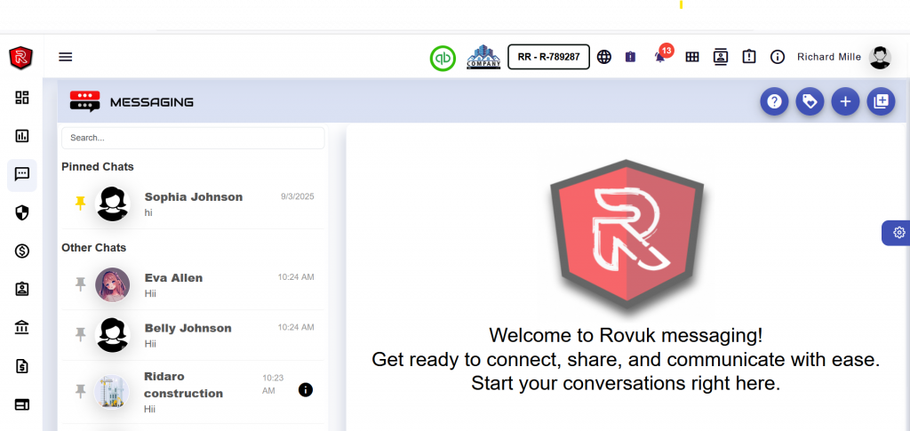910x431 pixels.
Task: Pin the Belly Johnson chat
Action: 80,334
